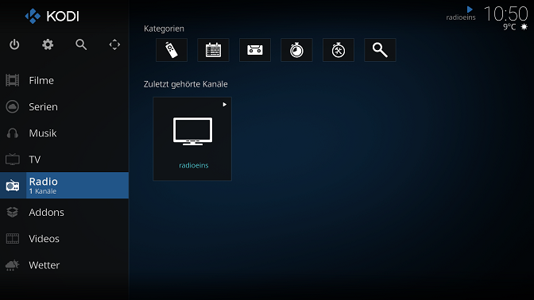Show Wetter section from sidebar
Viewport: 534px width, 300px height.
click(64, 265)
